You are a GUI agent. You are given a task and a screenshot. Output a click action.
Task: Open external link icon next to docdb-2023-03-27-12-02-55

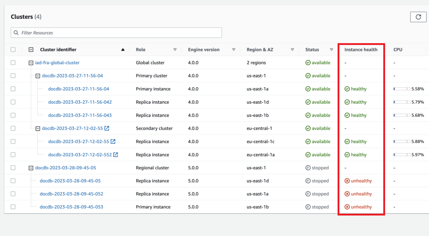[x=107, y=128]
